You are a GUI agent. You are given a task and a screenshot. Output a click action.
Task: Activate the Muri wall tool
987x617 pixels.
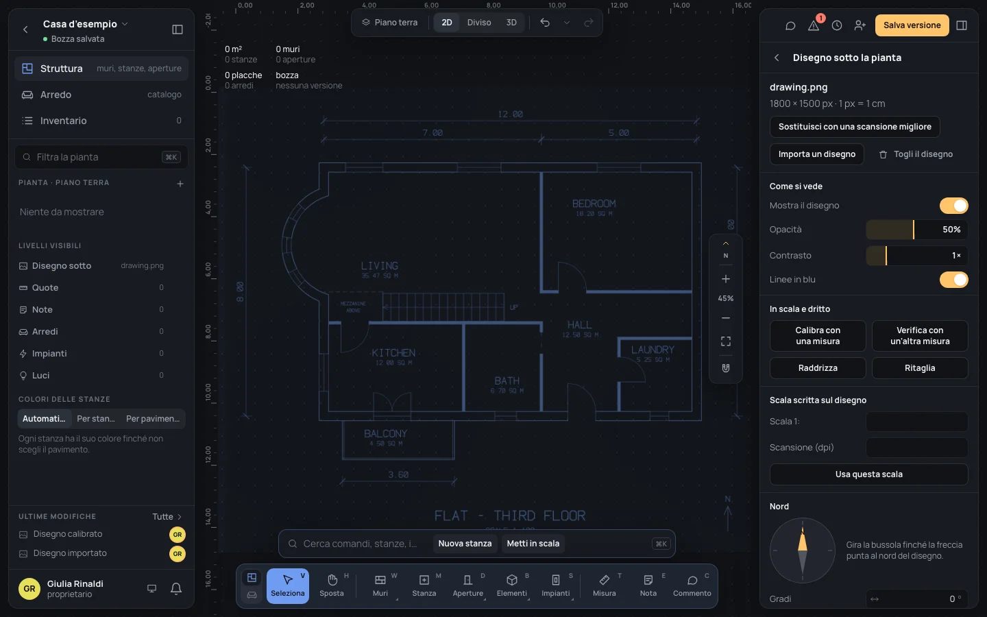tap(380, 586)
